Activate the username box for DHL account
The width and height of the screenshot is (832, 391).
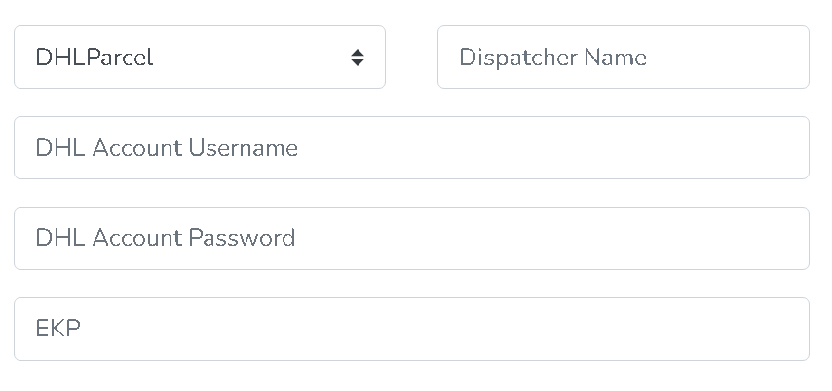[411, 148]
